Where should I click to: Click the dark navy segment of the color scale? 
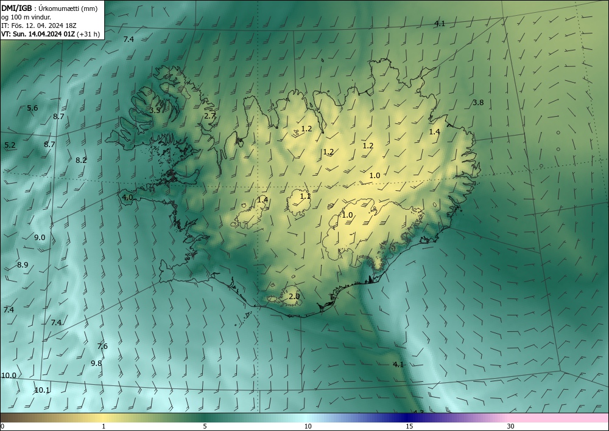pyautogui.click(x=408, y=418)
